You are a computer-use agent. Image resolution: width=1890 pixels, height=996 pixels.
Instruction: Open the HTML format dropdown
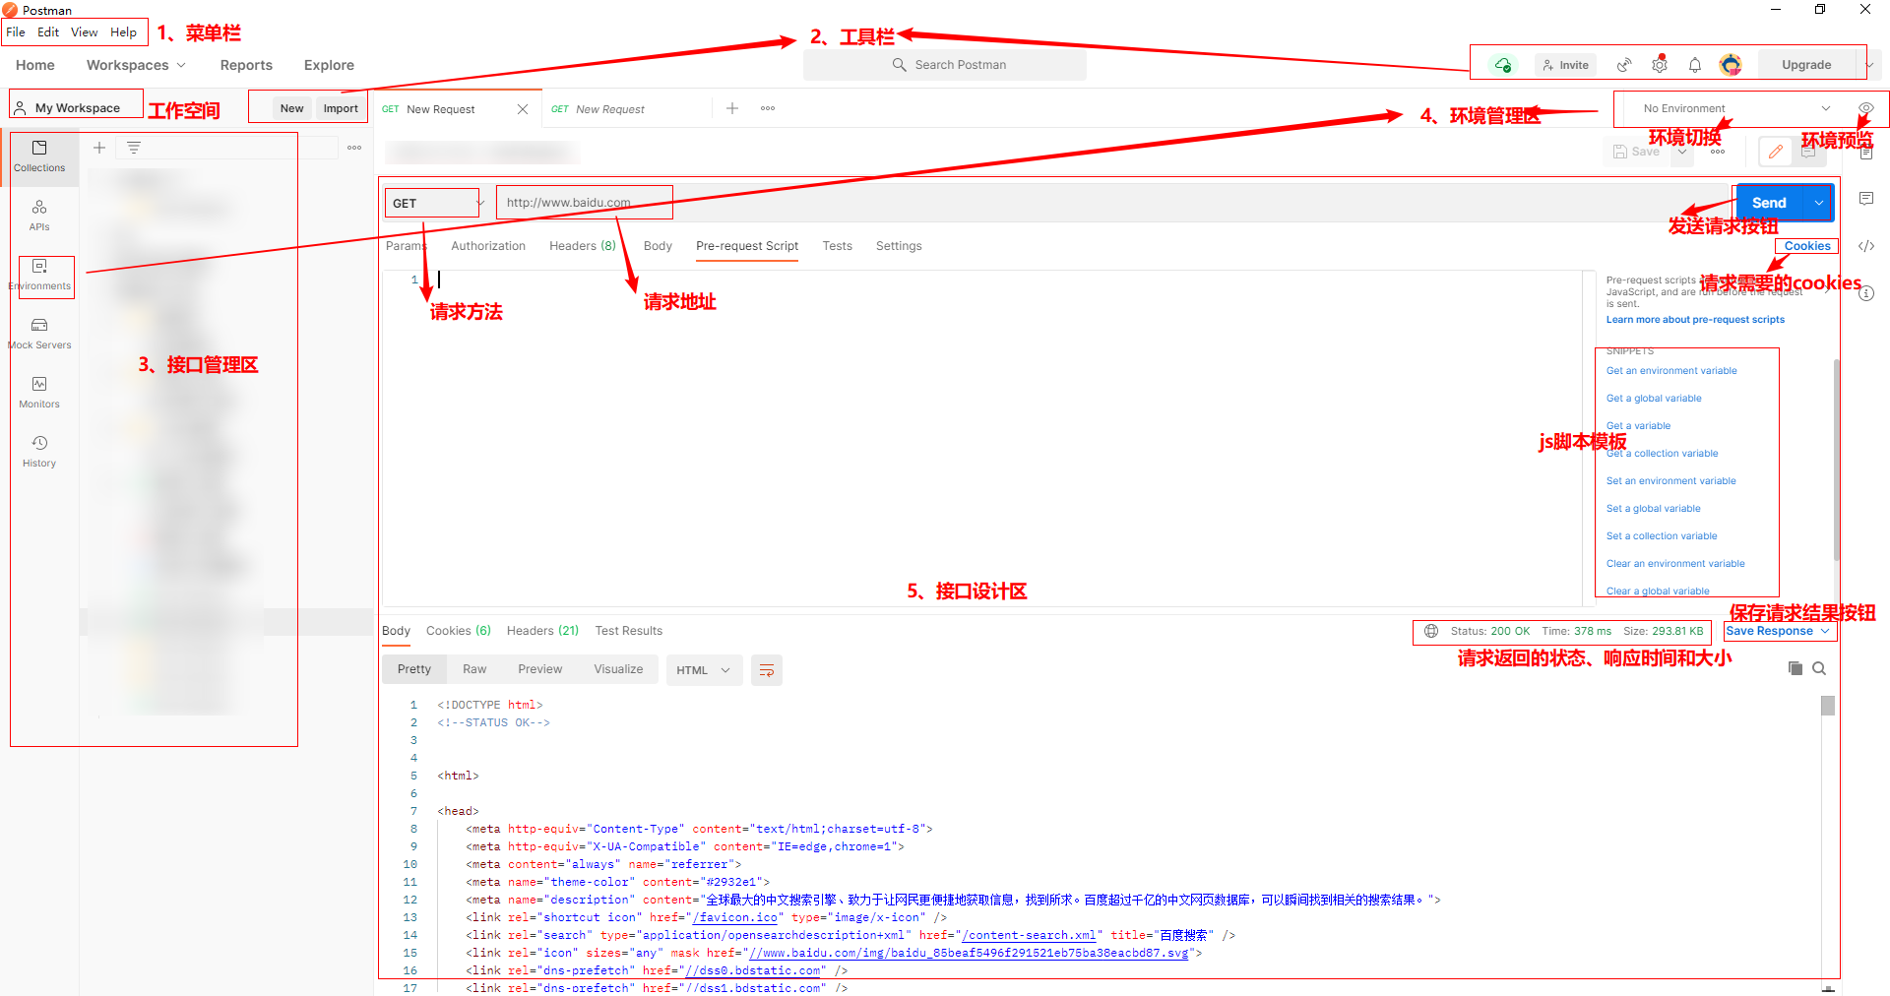(x=704, y=670)
